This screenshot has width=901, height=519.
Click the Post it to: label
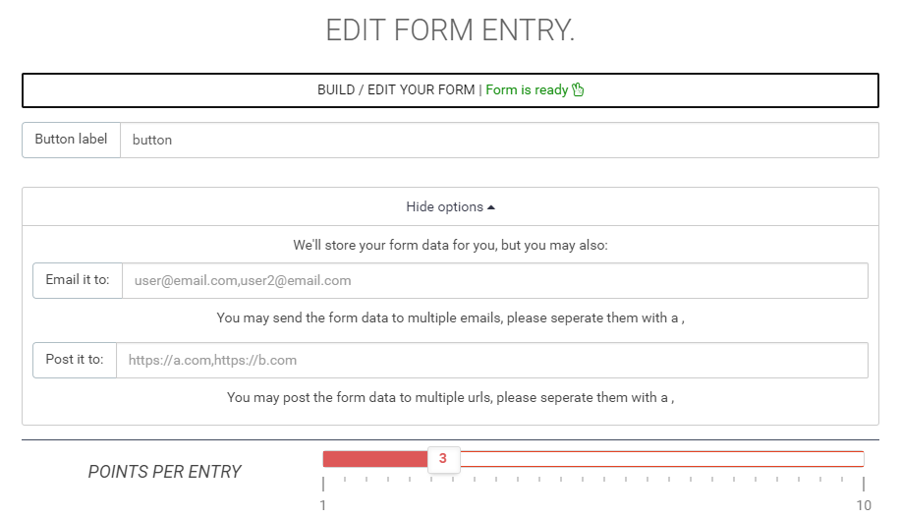pos(75,361)
